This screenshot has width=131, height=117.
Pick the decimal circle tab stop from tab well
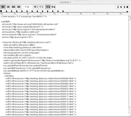pyautogui.click(x=127, y=7)
